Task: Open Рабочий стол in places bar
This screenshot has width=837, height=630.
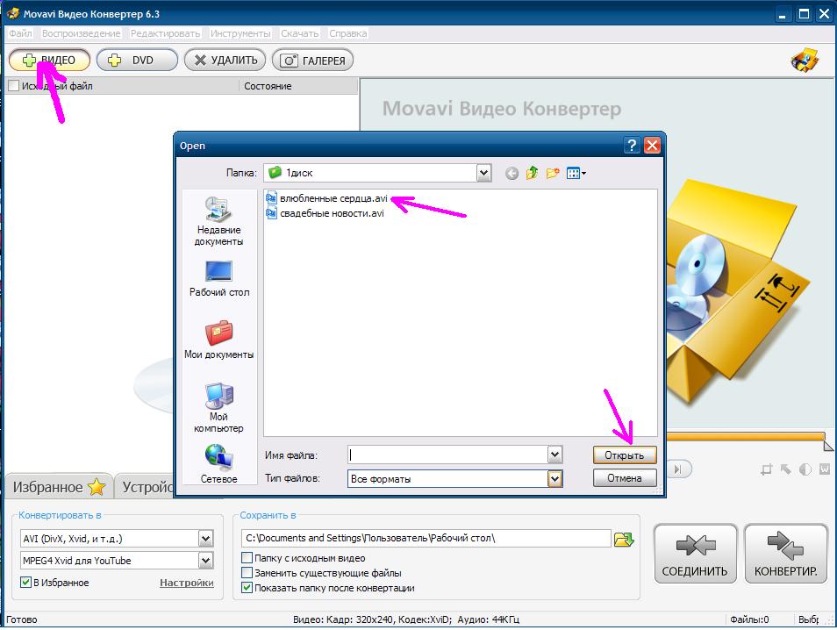Action: (x=218, y=278)
